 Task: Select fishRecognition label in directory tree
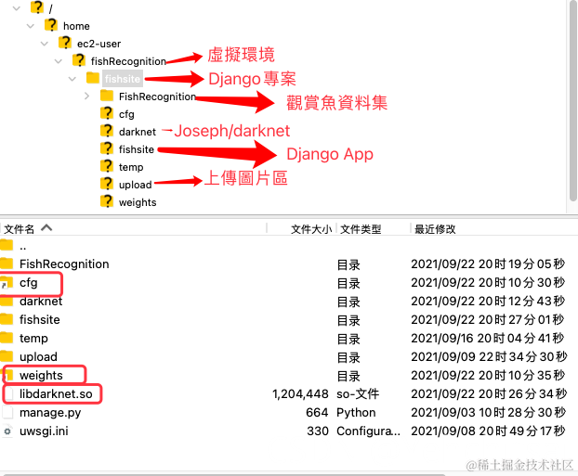[128, 61]
